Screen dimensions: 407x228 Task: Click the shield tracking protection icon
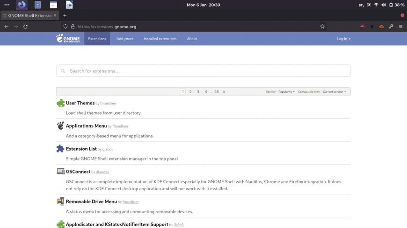pos(65,27)
